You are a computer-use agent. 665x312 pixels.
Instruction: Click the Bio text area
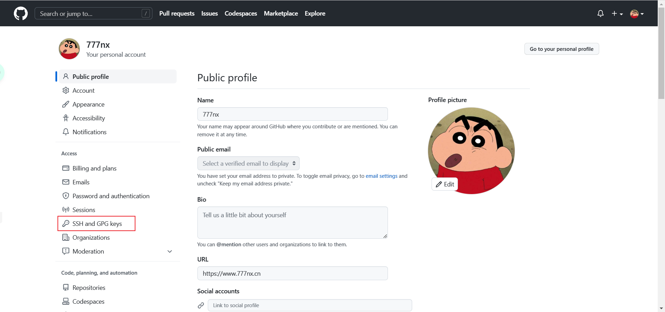click(x=292, y=222)
